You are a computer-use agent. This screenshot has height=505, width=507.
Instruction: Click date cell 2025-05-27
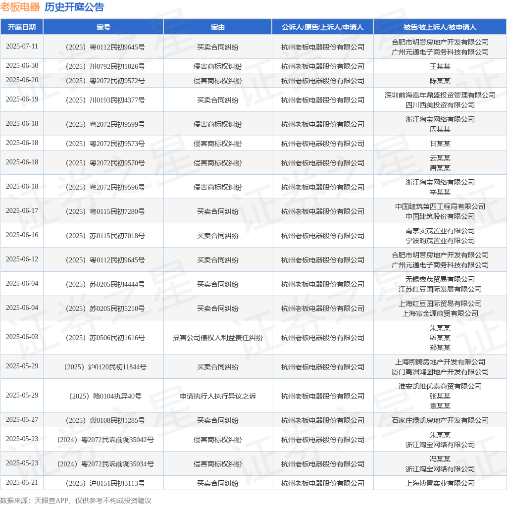point(22,419)
